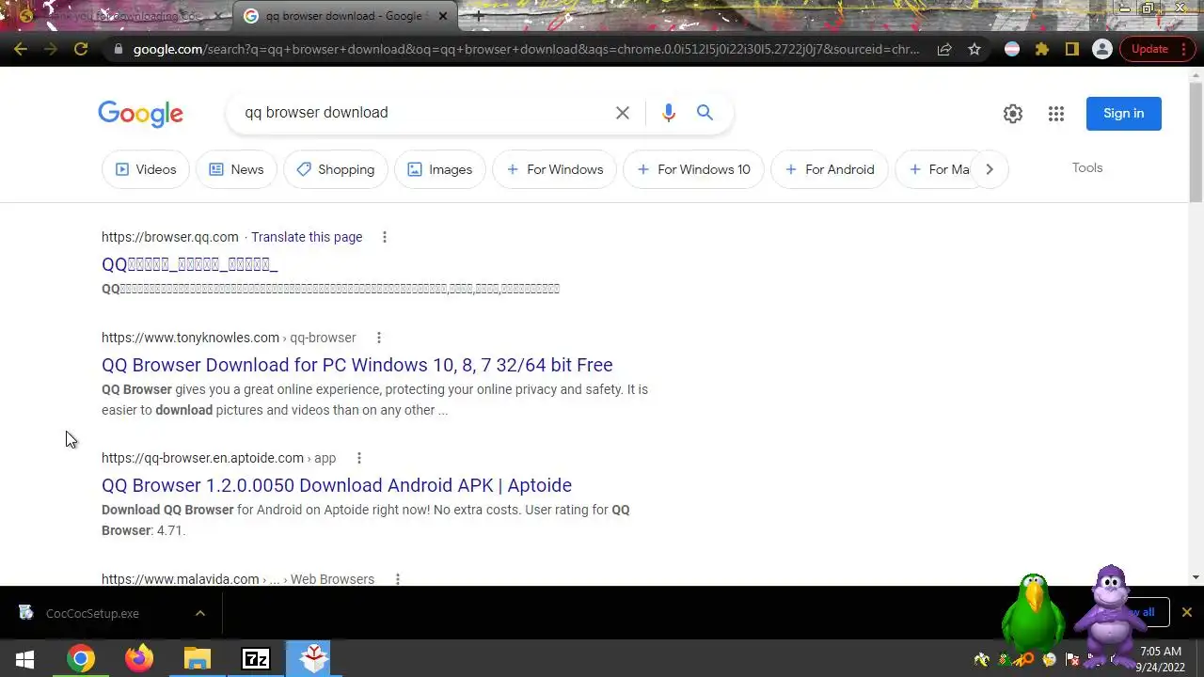Image resolution: width=1204 pixels, height=677 pixels.
Task: Open downloaded CocCocSetup.exe file
Action: tap(92, 613)
